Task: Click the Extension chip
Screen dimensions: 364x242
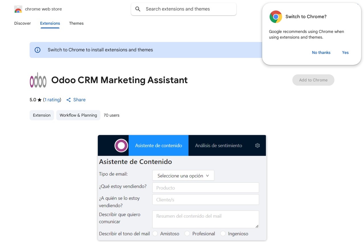Action: tap(42, 115)
